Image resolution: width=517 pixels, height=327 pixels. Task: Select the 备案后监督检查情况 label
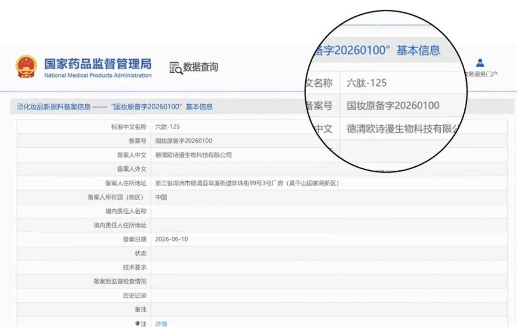[x=120, y=281]
